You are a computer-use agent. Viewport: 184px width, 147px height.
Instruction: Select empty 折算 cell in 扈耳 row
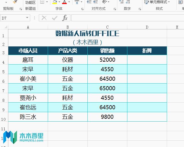tap(147, 60)
